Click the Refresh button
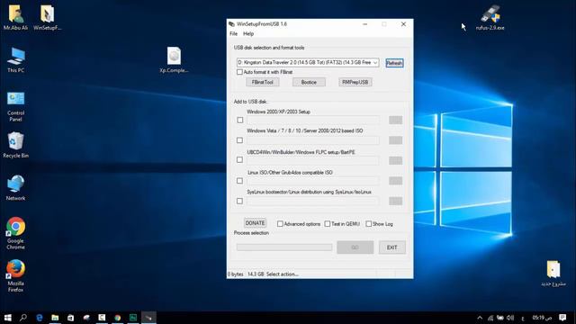Image resolution: width=576 pixels, height=324 pixels. point(394,63)
